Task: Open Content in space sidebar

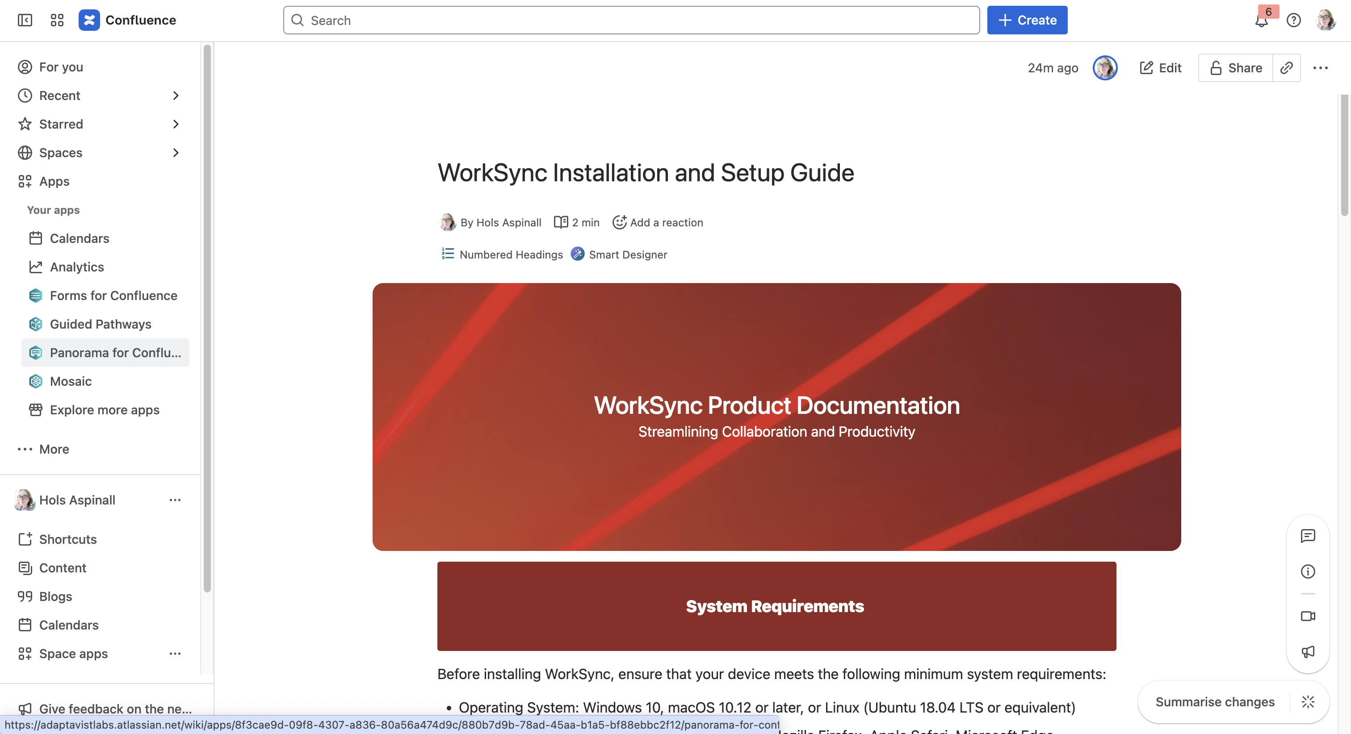Action: click(100, 568)
